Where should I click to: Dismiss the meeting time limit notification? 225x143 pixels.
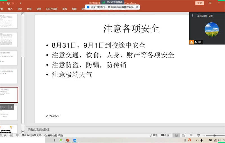[x=137, y=7]
